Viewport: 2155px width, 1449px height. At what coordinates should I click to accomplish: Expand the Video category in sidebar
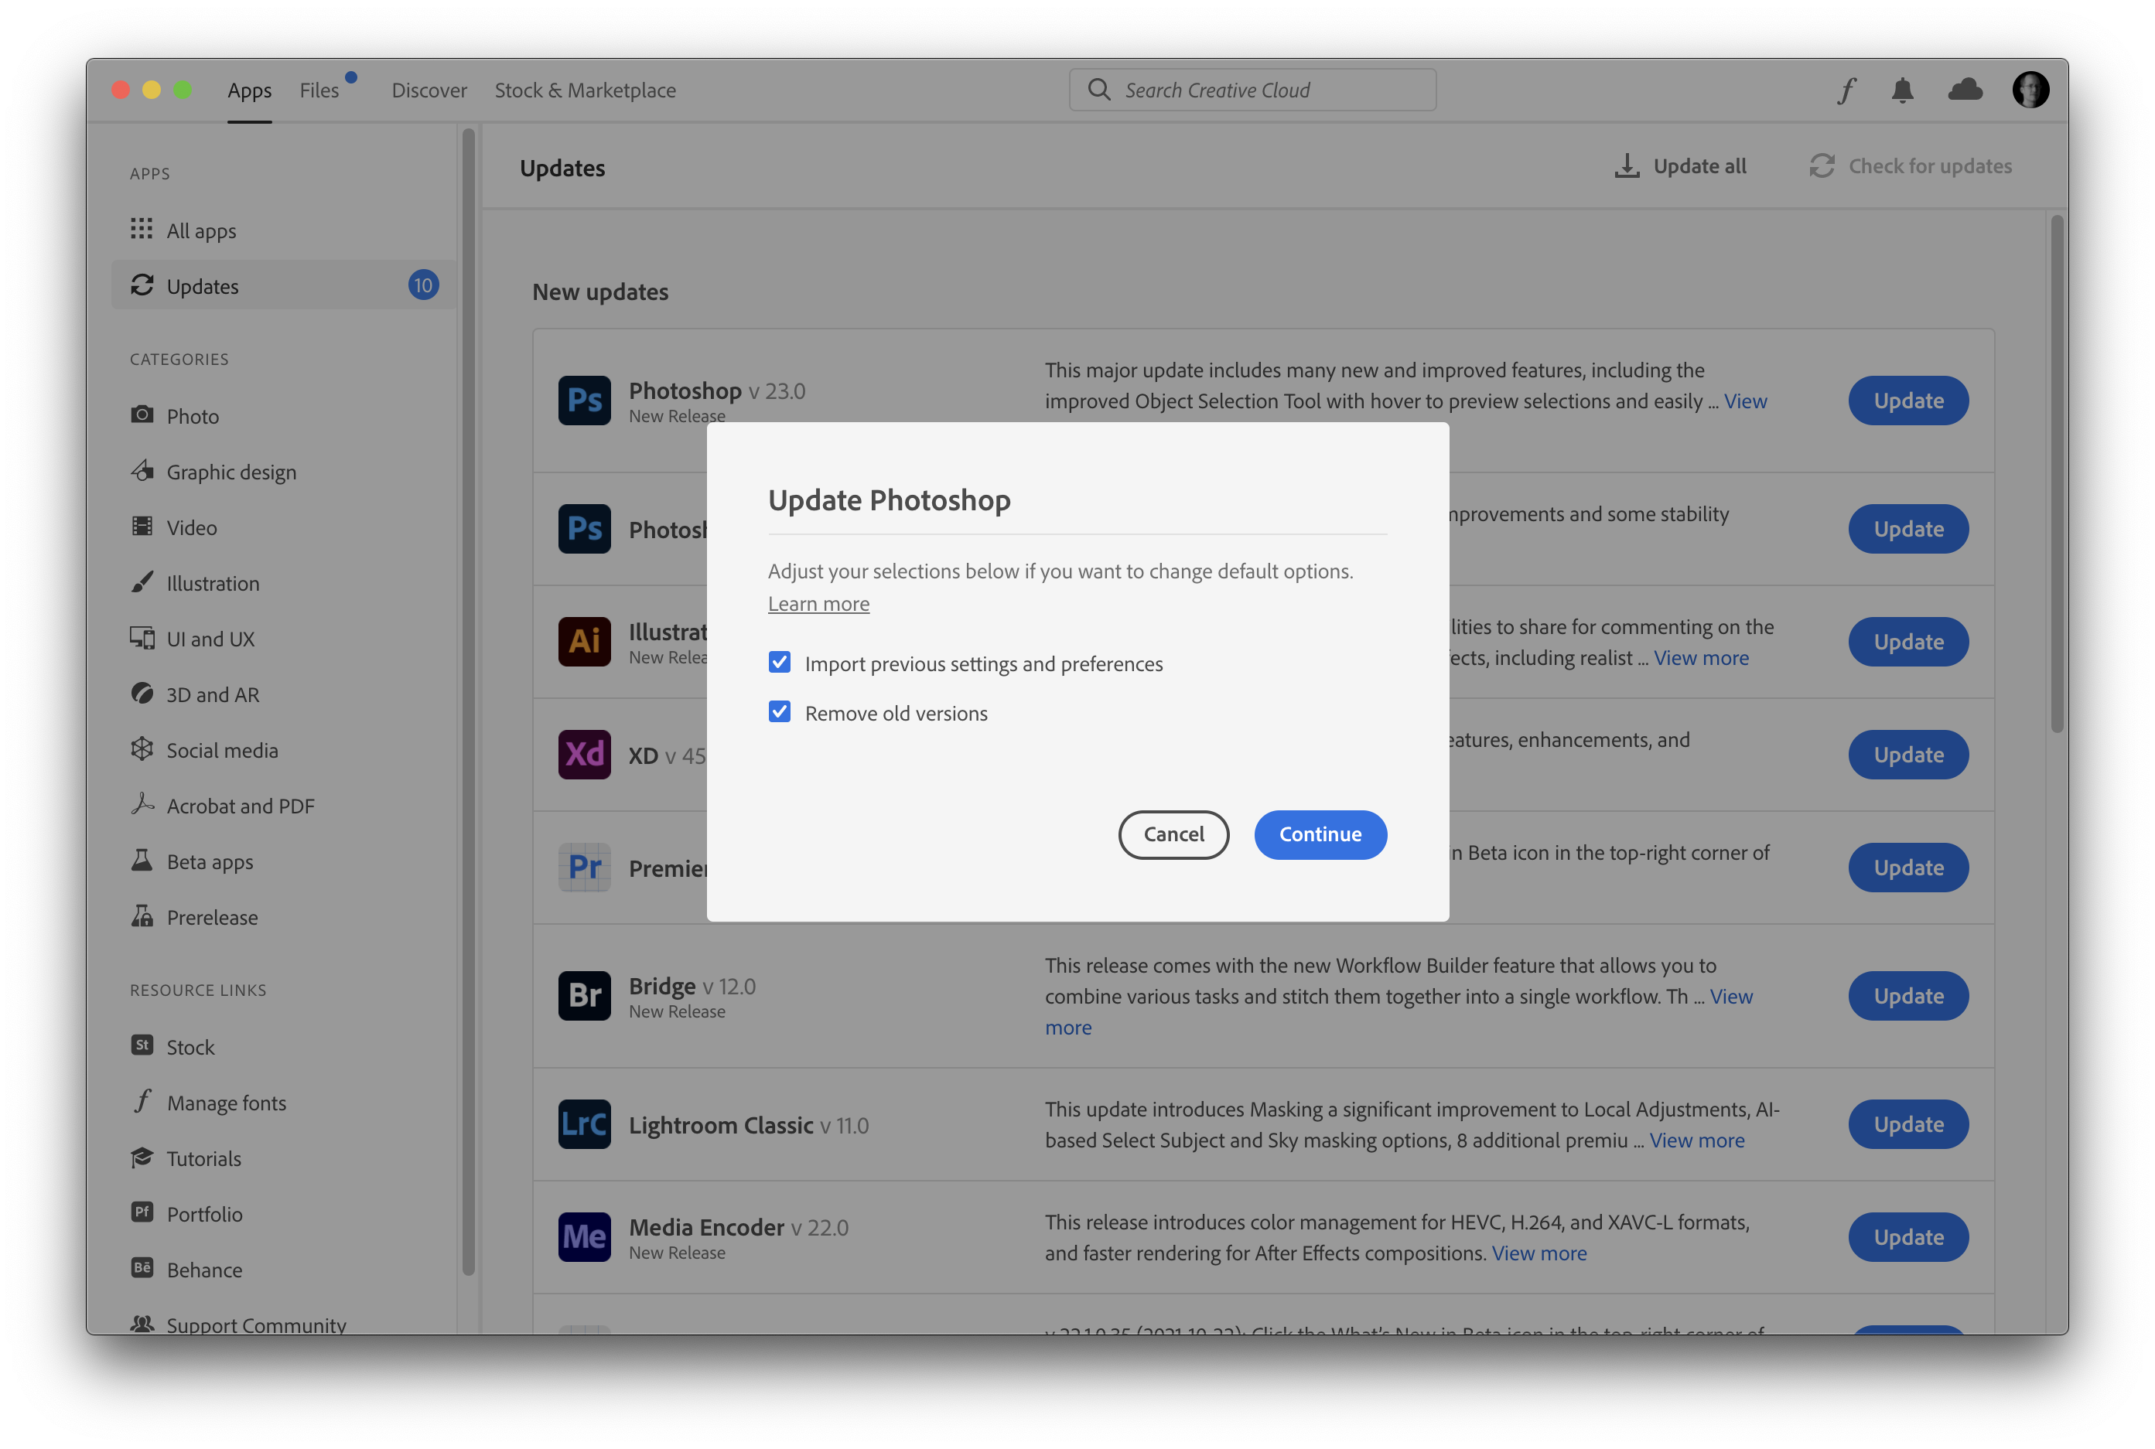[x=191, y=527]
